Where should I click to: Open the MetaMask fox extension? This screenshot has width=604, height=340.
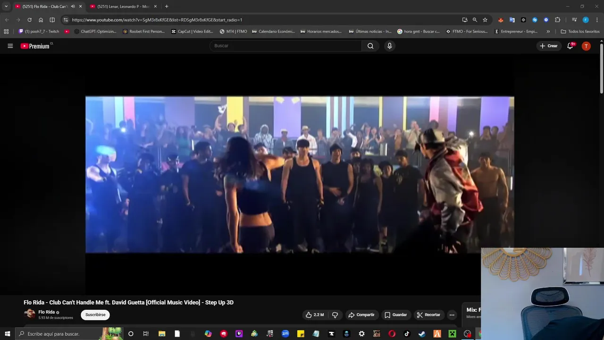[x=501, y=20]
